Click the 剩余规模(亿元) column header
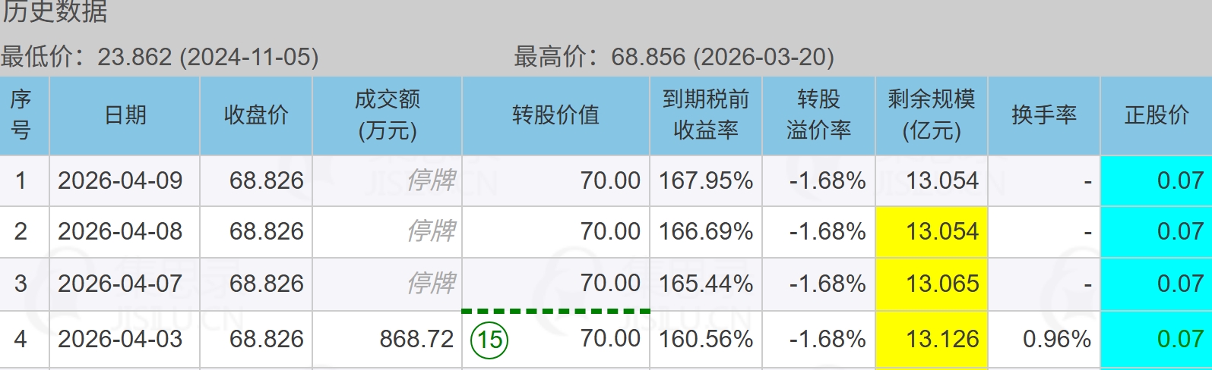The image size is (1212, 370). pos(931,115)
